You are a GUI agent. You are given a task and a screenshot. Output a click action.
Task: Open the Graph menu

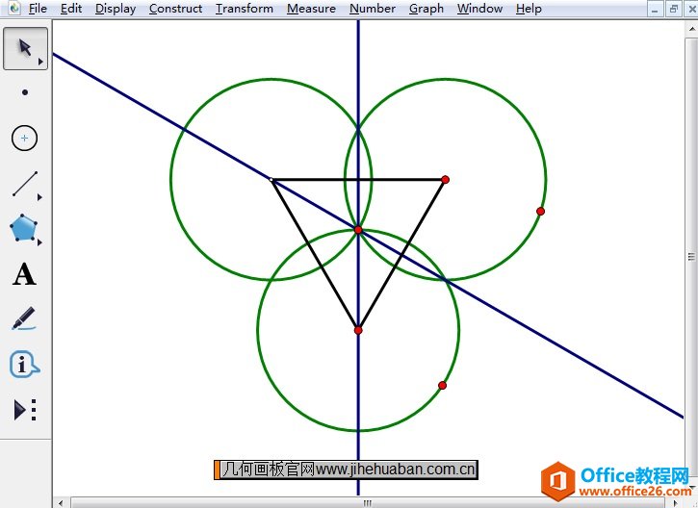[426, 9]
